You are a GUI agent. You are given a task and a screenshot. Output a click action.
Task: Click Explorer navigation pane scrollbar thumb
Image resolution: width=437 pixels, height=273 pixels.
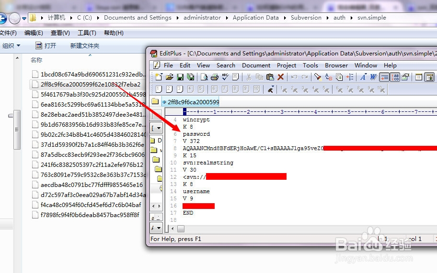pos(17,130)
